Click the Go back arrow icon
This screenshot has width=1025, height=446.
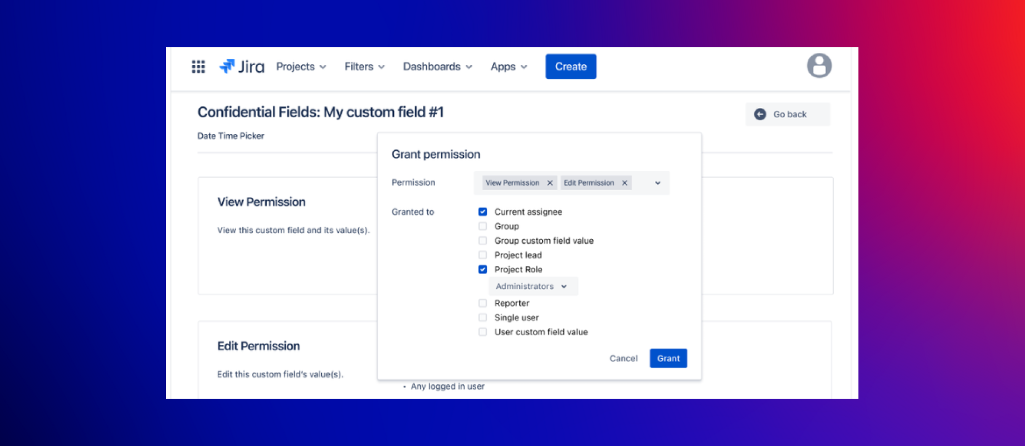pos(760,114)
